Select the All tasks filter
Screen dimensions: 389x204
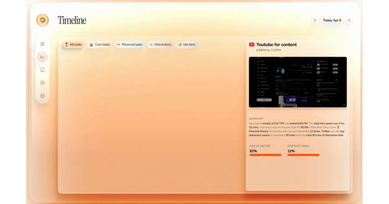click(x=73, y=44)
